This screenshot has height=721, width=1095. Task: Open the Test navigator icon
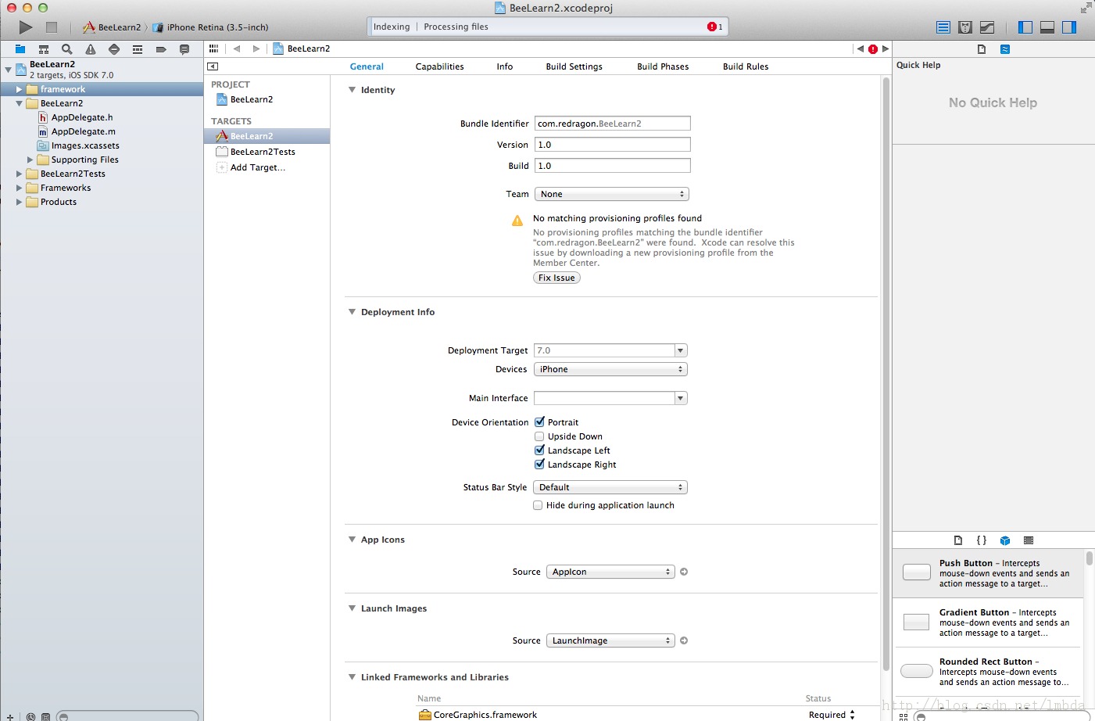click(114, 49)
